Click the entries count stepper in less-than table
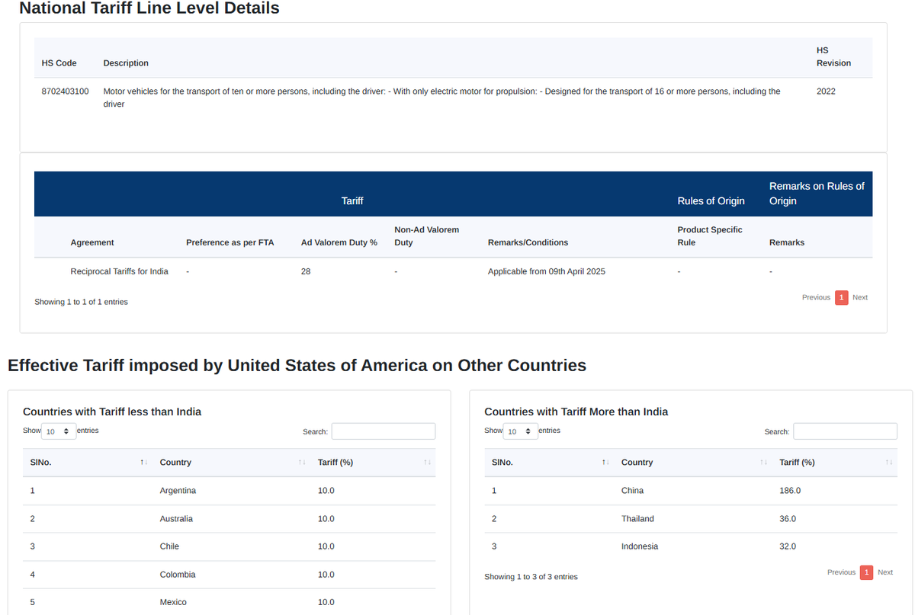 (x=67, y=431)
